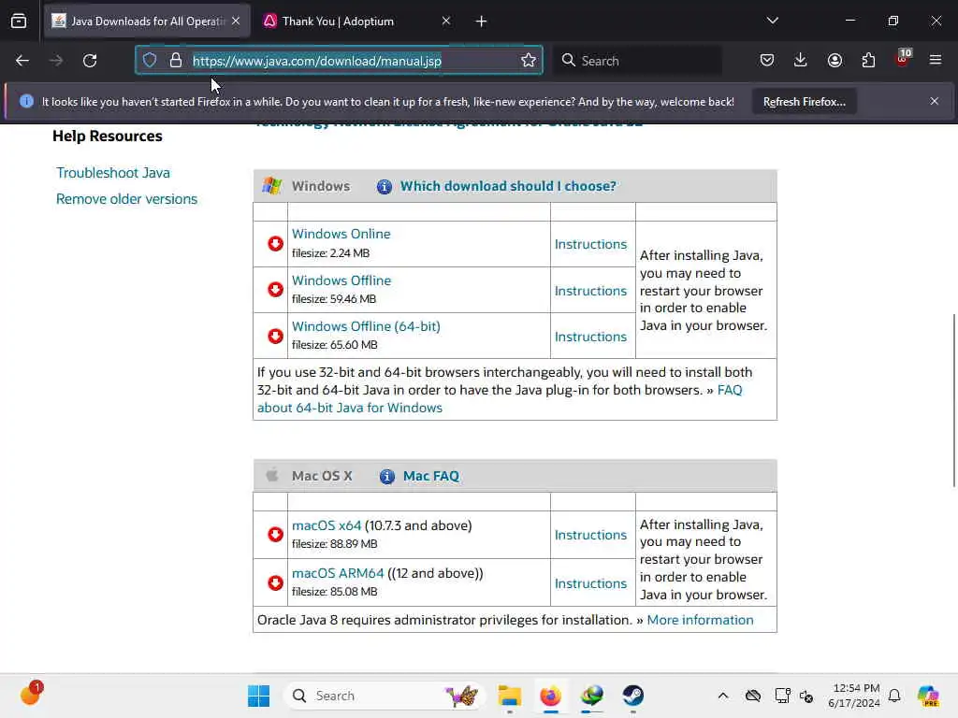
Task: Open Instructions for Windows Offline 59.46 MB
Action: click(x=591, y=291)
